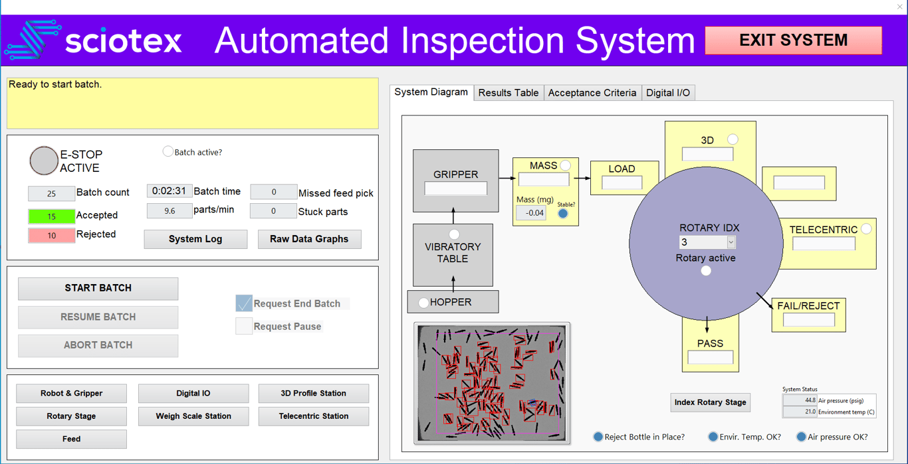The image size is (908, 464).
Task: Open the Digital IO button panel
Action: (193, 393)
